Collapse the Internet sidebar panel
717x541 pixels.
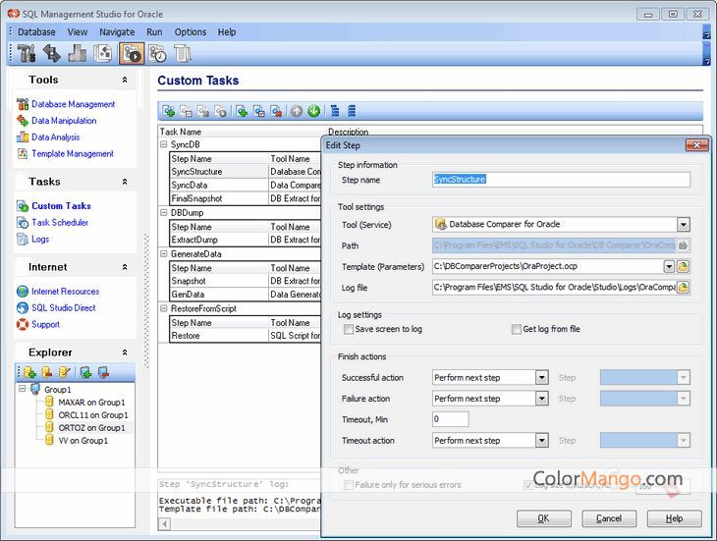click(125, 267)
